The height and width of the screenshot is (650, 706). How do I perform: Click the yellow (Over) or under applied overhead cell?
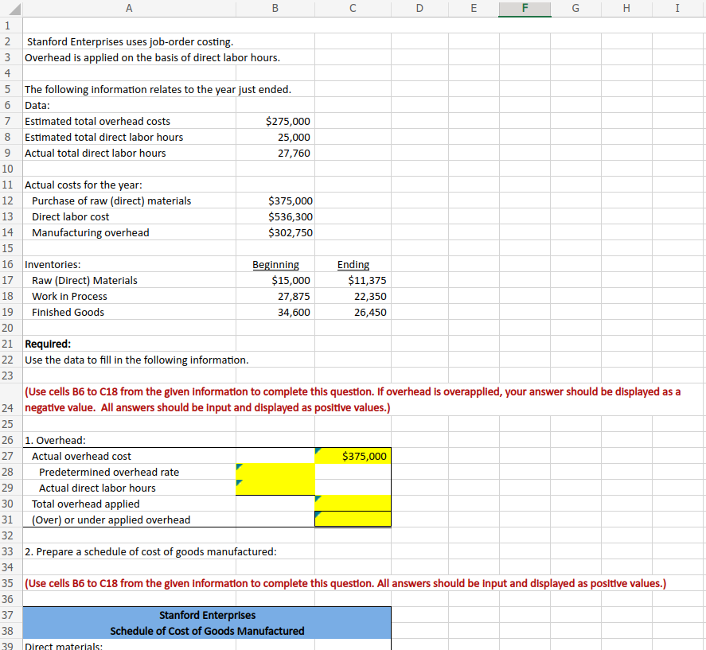[353, 519]
